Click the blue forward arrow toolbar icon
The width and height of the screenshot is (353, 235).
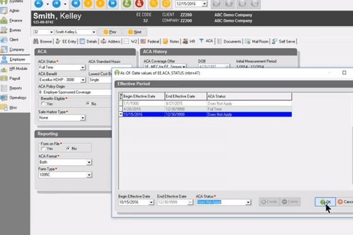point(56,4)
